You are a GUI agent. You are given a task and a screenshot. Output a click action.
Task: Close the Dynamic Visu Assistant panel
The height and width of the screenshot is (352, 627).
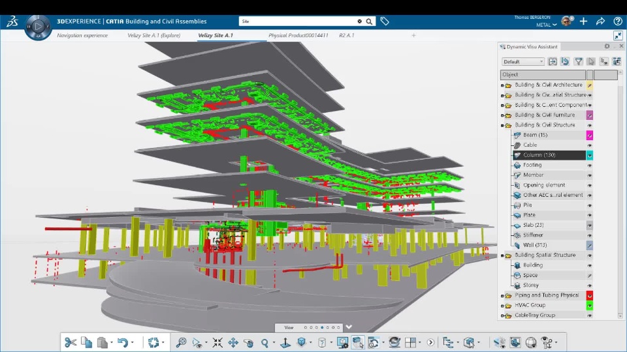click(x=621, y=46)
